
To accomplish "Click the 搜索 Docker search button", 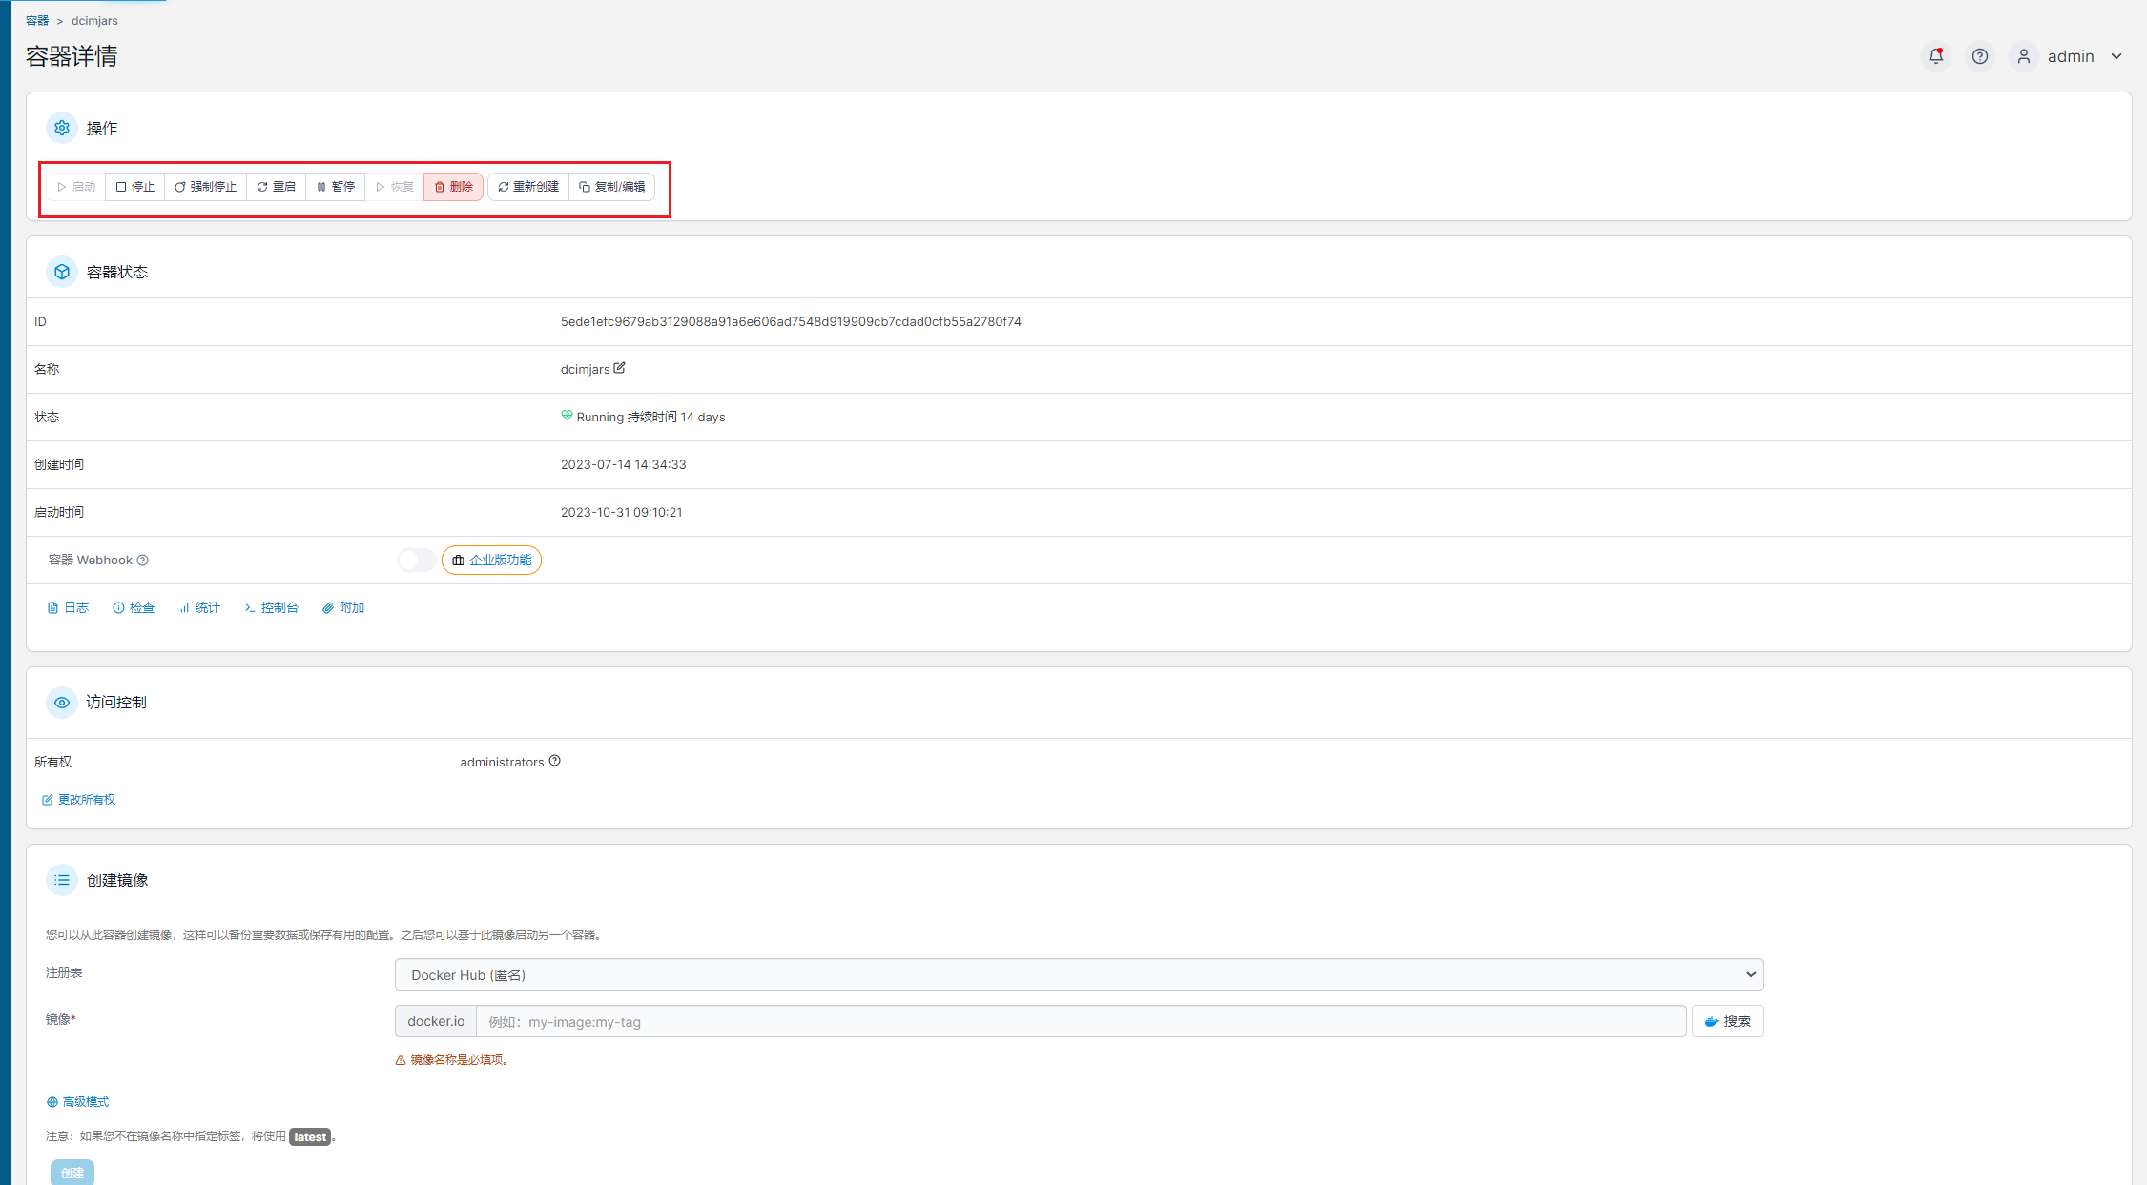I will tap(1727, 1021).
